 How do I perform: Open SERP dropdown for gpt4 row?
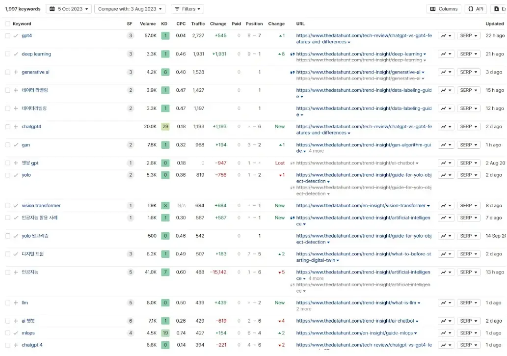pyautogui.click(x=469, y=35)
